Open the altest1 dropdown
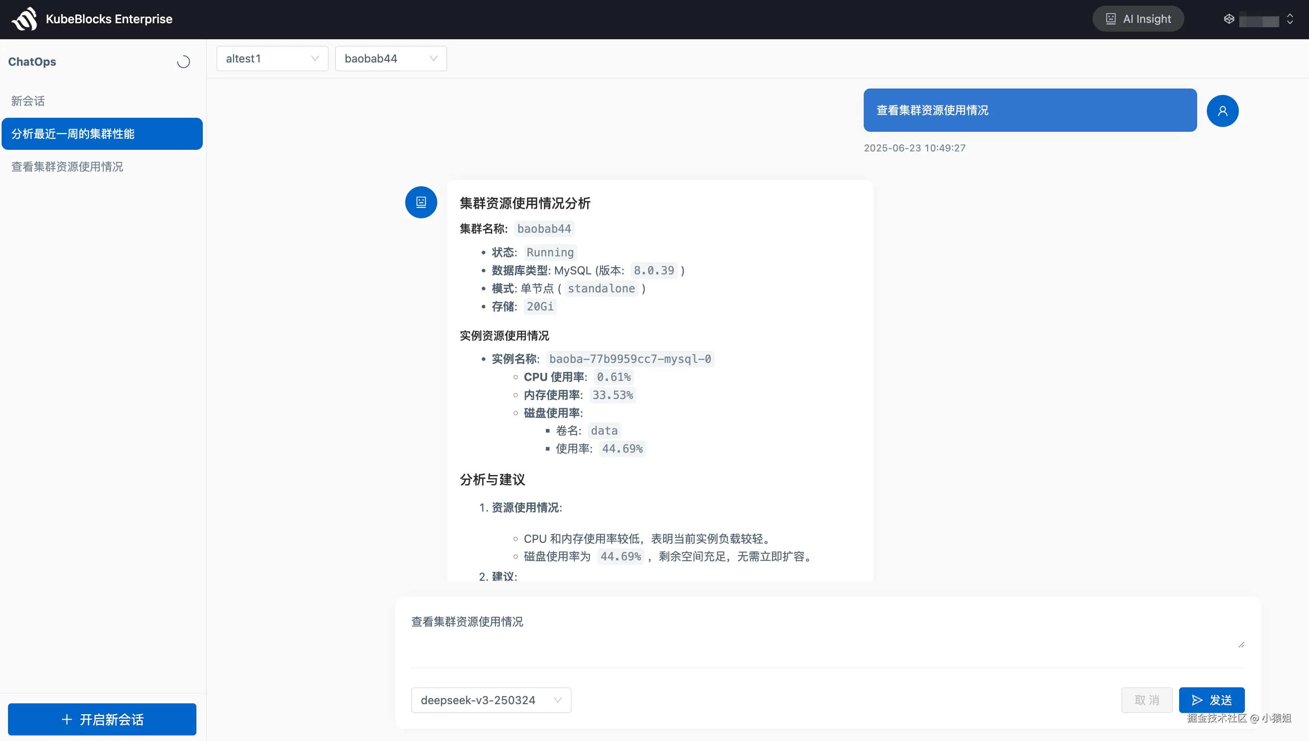The image size is (1309, 741). point(272,58)
